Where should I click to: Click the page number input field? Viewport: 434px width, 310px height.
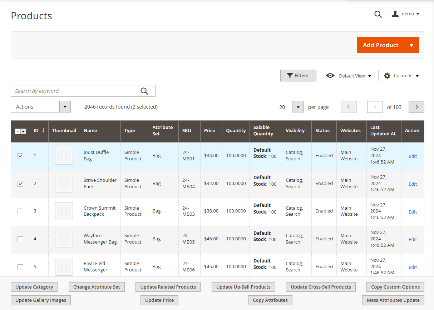tap(375, 107)
